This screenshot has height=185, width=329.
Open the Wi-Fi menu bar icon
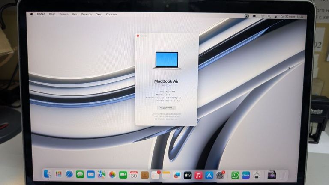tap(263, 16)
